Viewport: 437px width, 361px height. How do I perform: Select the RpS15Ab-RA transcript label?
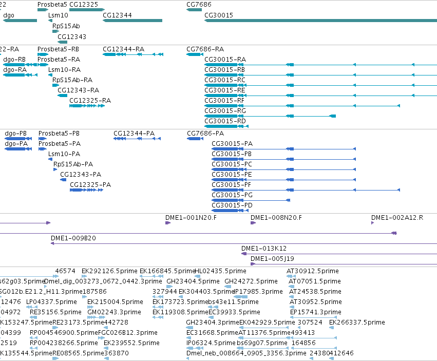point(72,80)
